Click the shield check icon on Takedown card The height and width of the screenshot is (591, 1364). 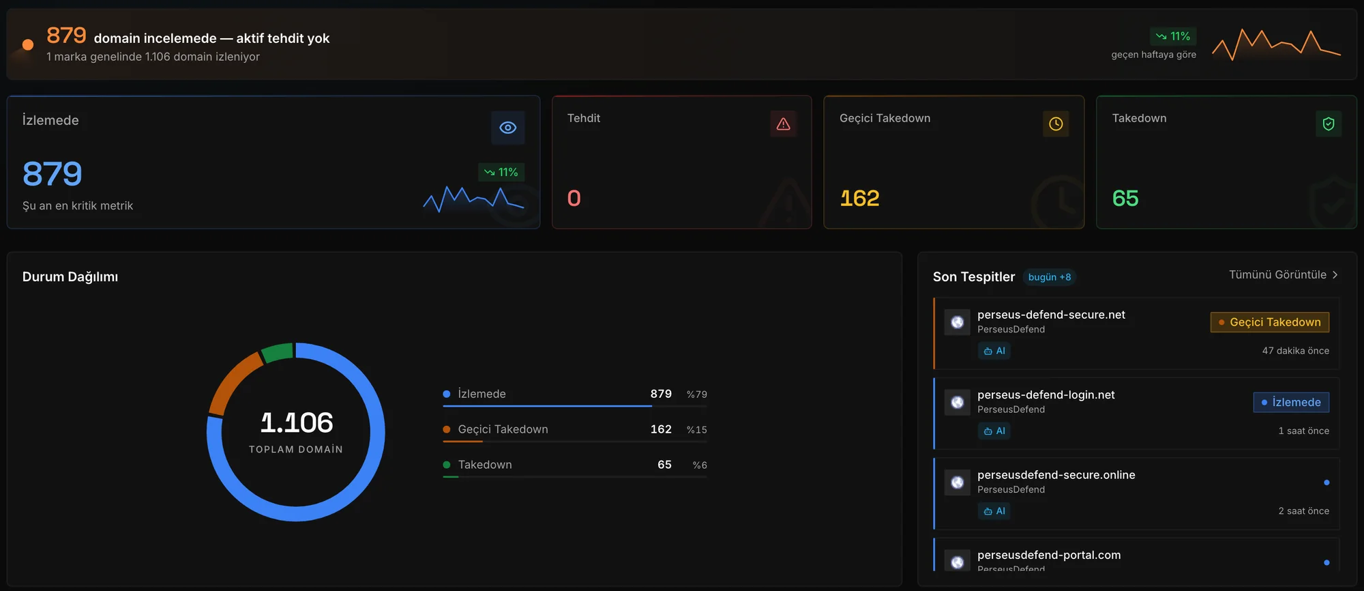click(x=1328, y=124)
